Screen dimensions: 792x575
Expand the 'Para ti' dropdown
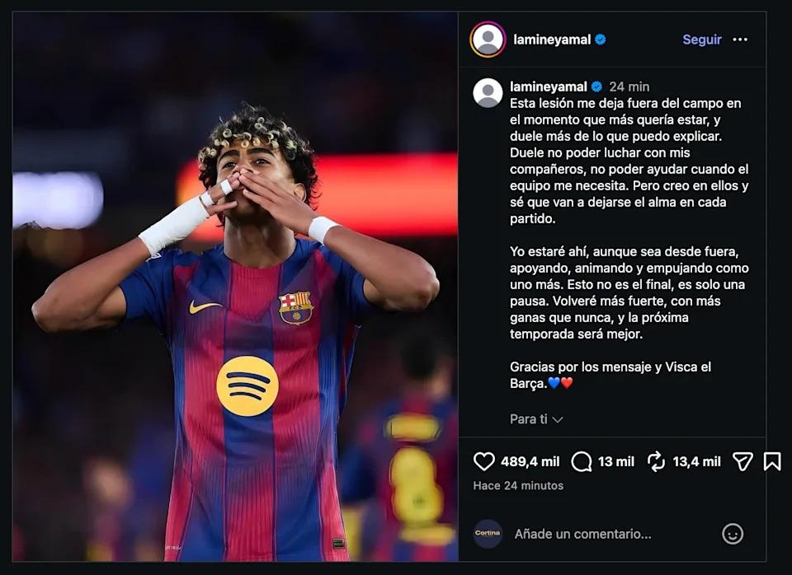coord(536,419)
